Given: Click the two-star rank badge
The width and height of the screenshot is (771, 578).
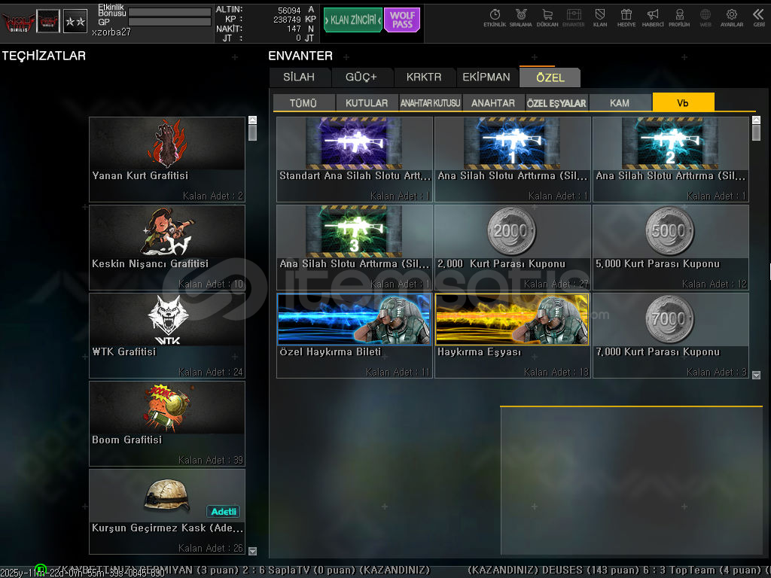Looking at the screenshot, I should pos(75,21).
